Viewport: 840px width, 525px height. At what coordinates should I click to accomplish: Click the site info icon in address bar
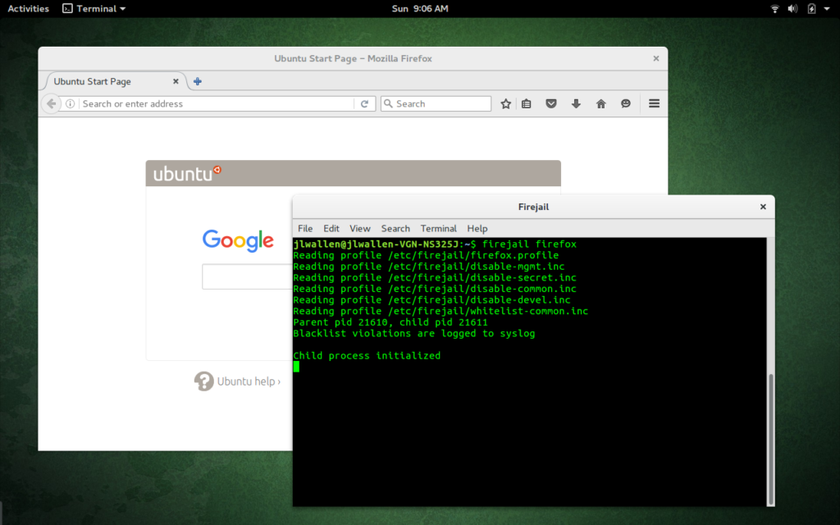(x=71, y=103)
